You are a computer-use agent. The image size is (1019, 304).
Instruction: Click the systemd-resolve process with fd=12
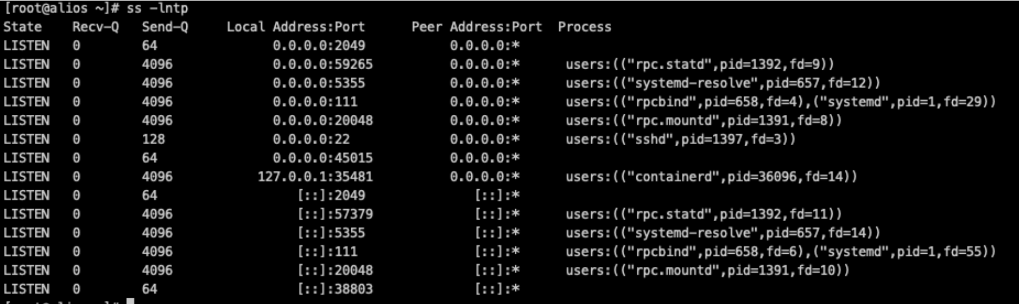[x=723, y=83]
